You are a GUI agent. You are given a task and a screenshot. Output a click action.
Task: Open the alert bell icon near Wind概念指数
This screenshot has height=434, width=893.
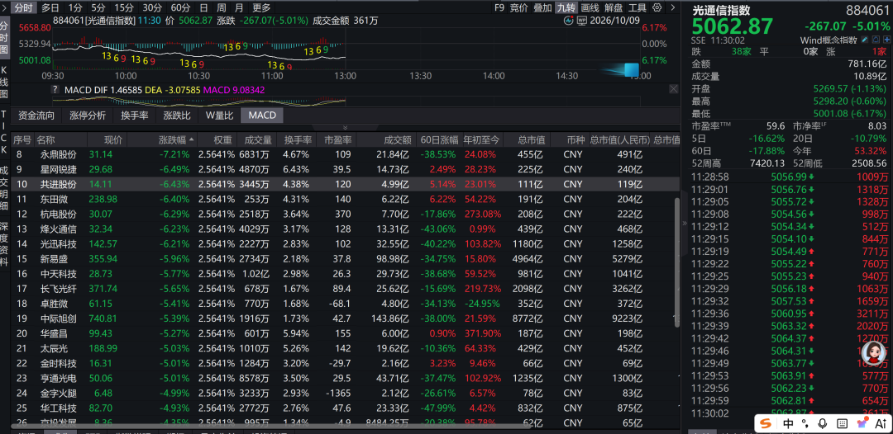coord(876,40)
